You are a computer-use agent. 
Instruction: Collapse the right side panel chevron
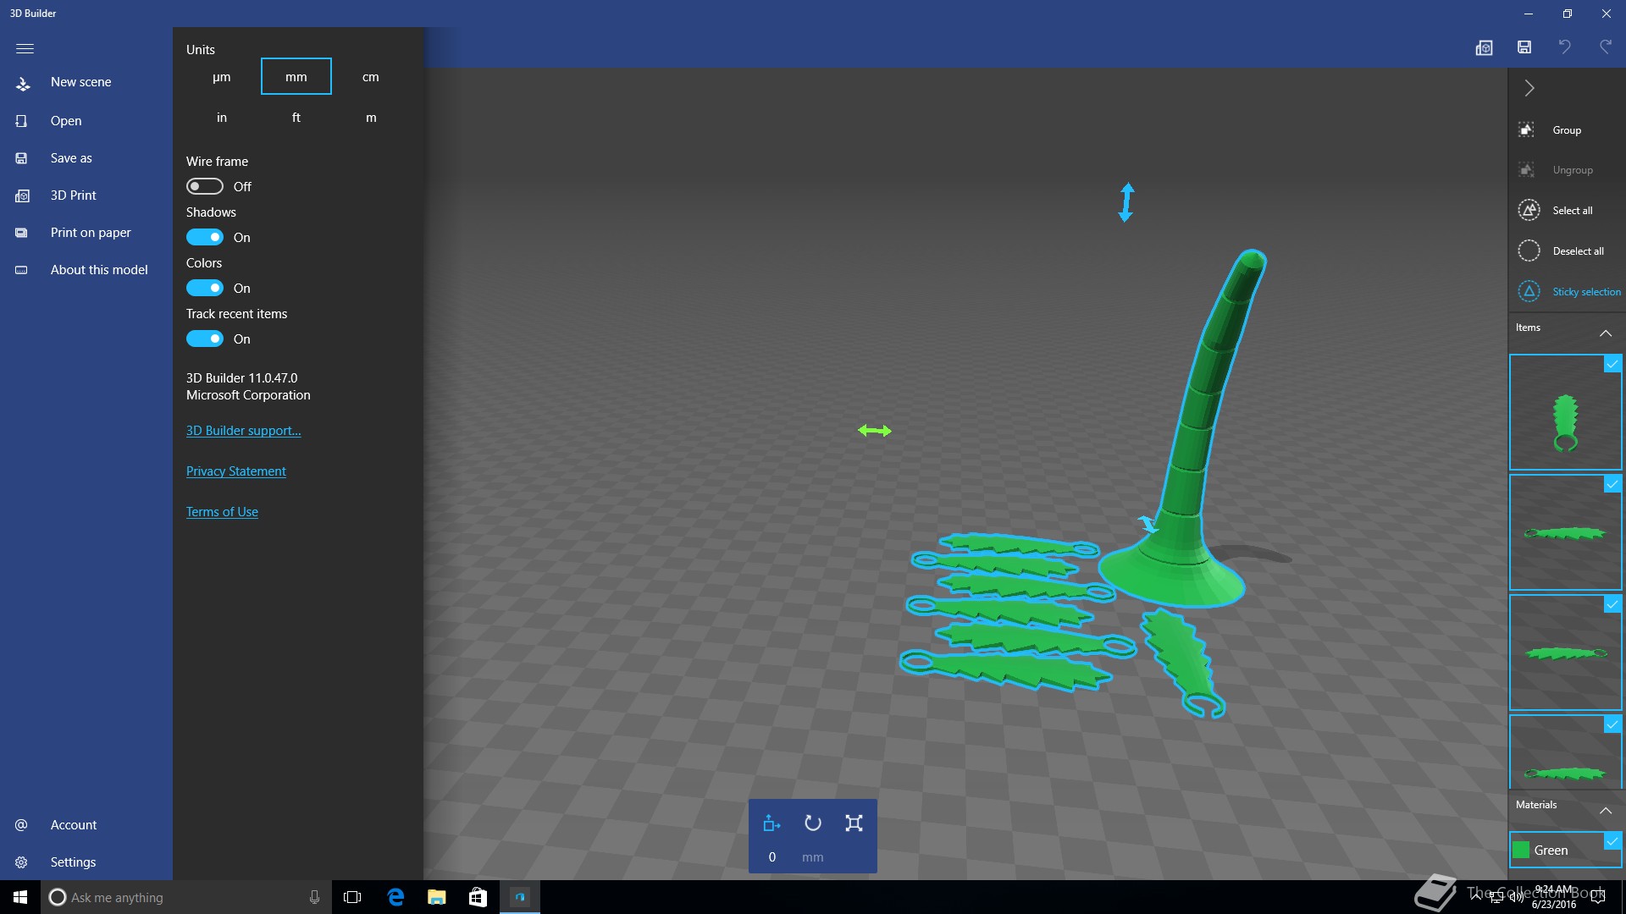(x=1529, y=88)
